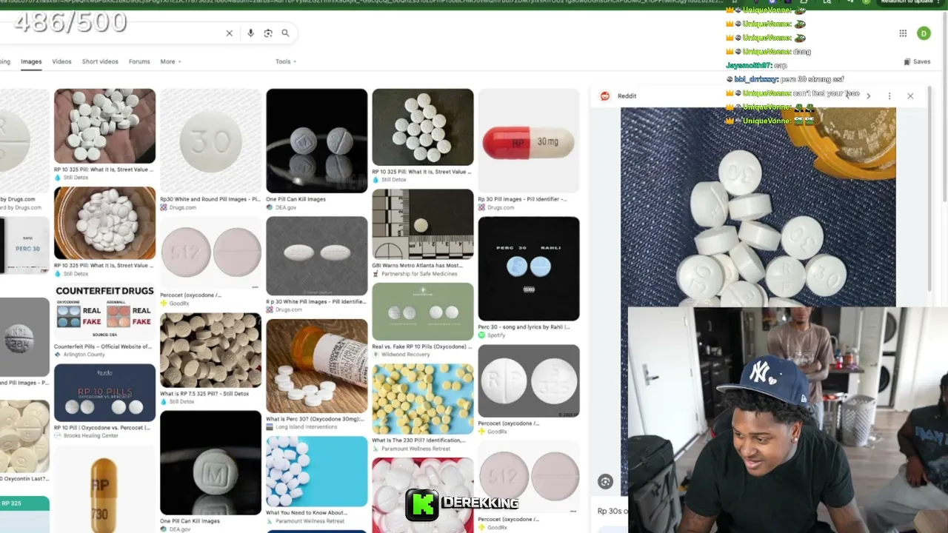Go to the next image in preview panel
This screenshot has height=533, width=948.
(x=868, y=96)
